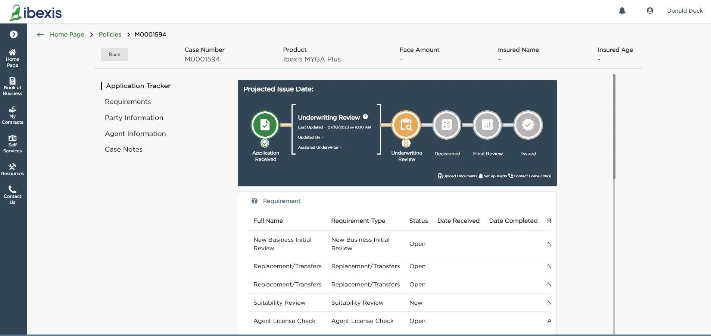Click the Requirement section icon
This screenshot has height=336, width=711.
[x=255, y=201]
